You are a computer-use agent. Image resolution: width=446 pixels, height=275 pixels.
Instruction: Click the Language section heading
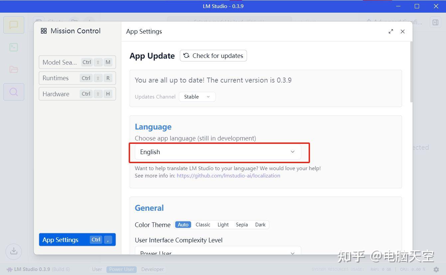click(x=153, y=127)
